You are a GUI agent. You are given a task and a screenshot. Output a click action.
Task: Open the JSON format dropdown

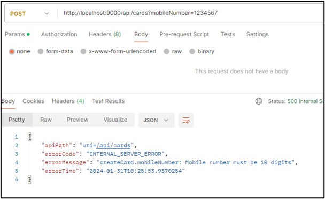[x=156, y=120]
